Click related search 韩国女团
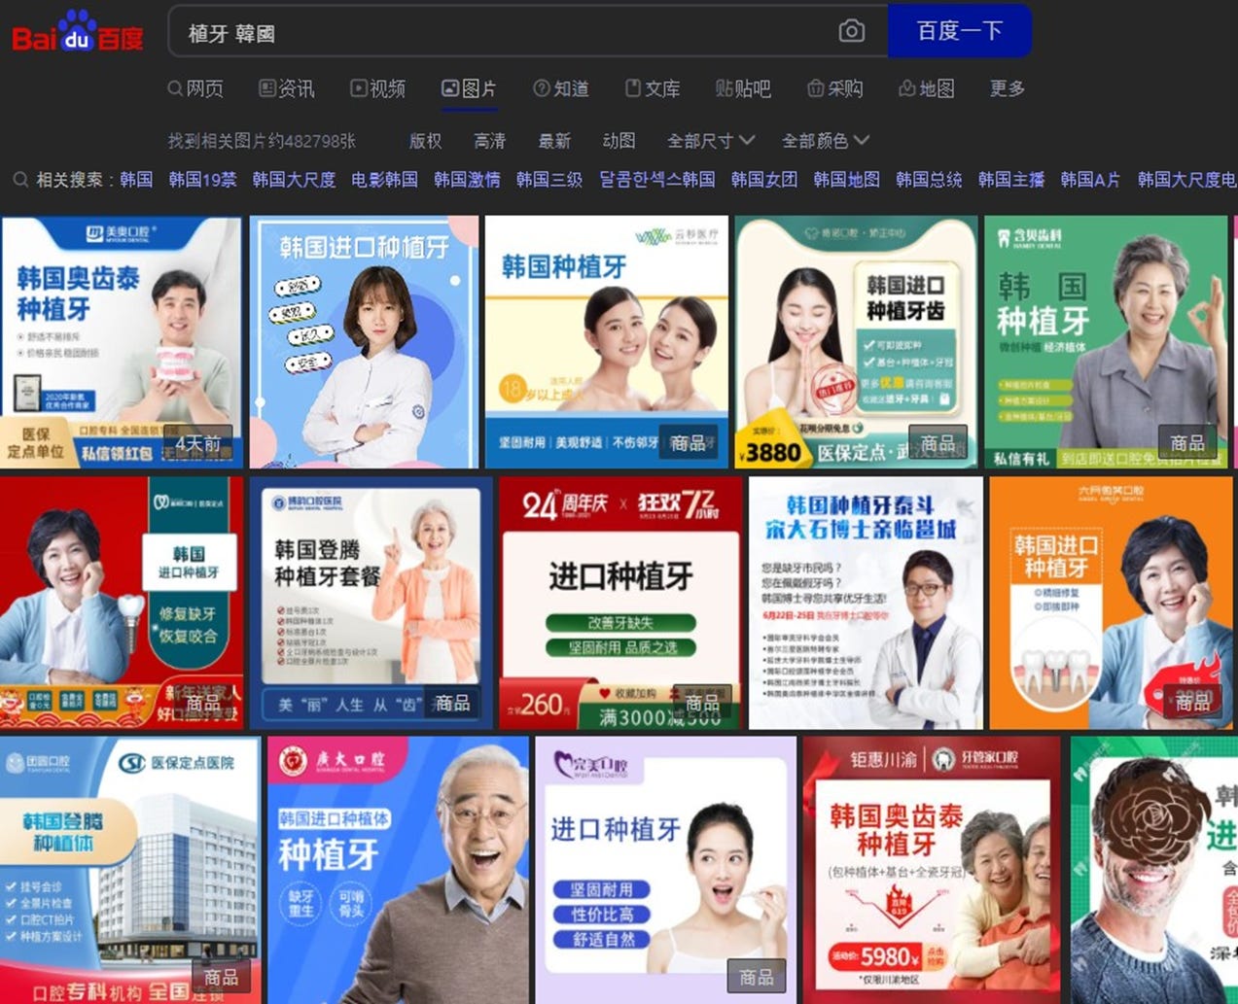The image size is (1238, 1004). [x=763, y=180]
